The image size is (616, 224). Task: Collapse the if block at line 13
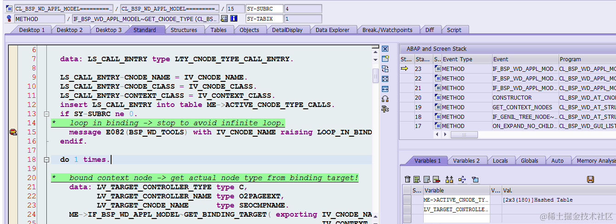click(46, 114)
